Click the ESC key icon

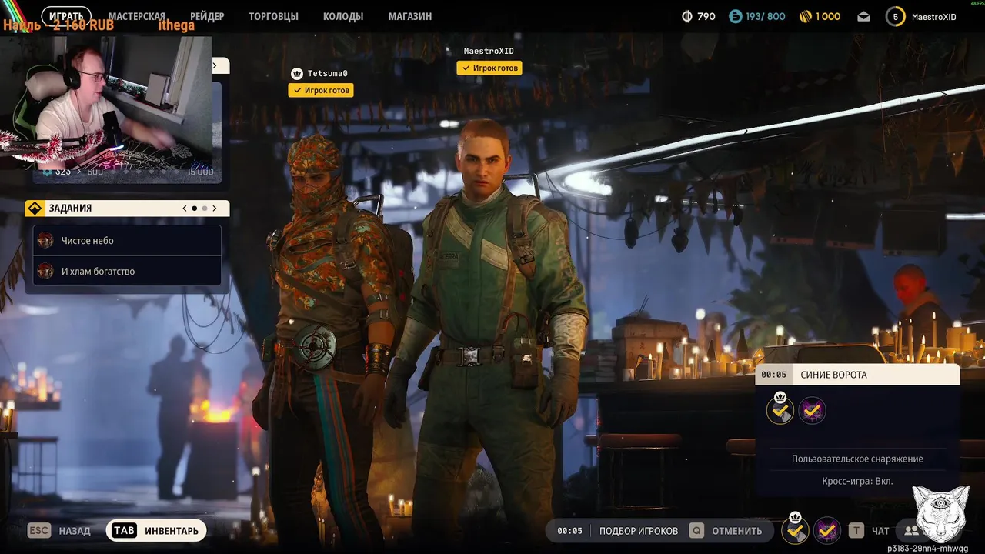click(39, 531)
